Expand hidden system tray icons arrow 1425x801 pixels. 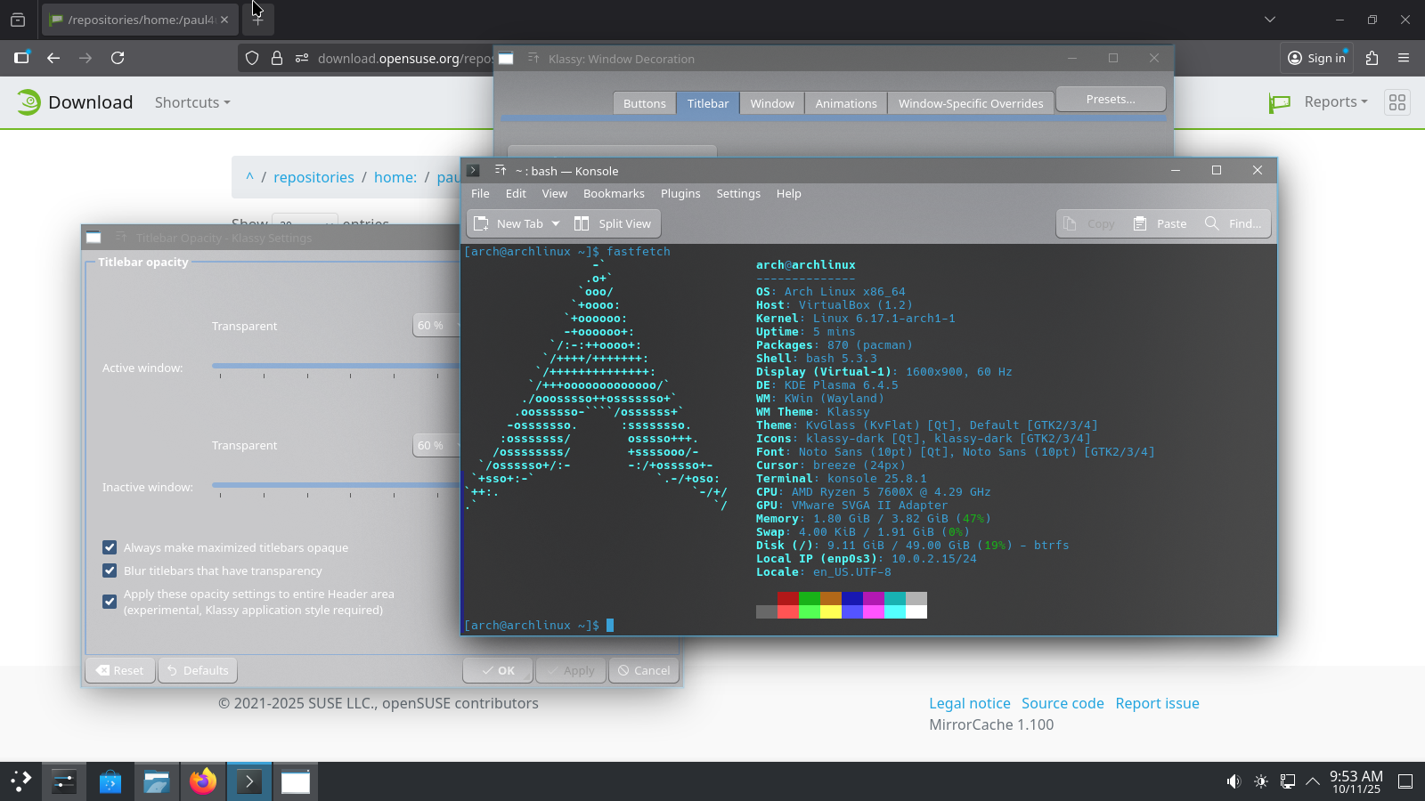click(1313, 781)
